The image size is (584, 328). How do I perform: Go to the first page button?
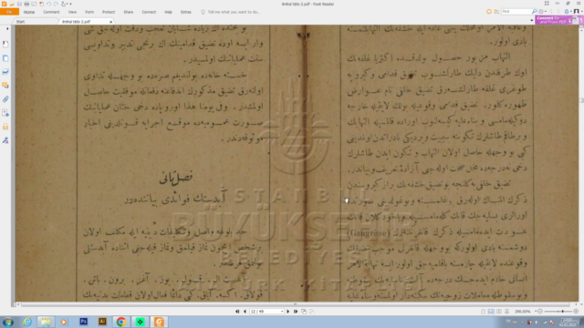(x=237, y=312)
